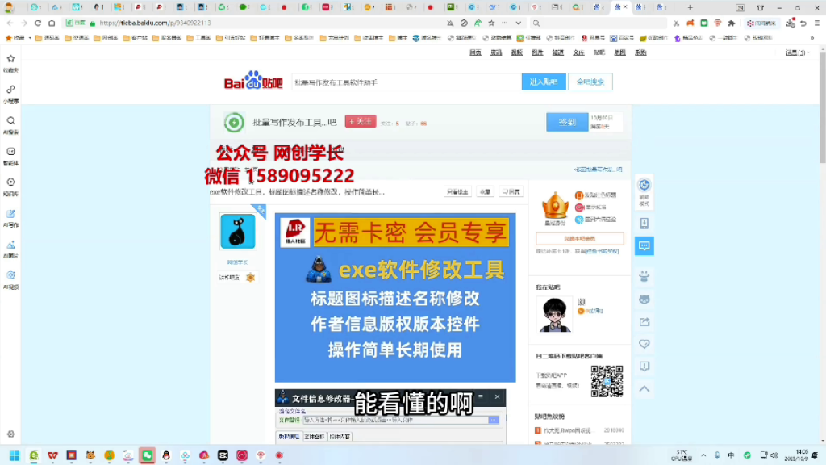Click inside the Tieba search input field

[403, 81]
